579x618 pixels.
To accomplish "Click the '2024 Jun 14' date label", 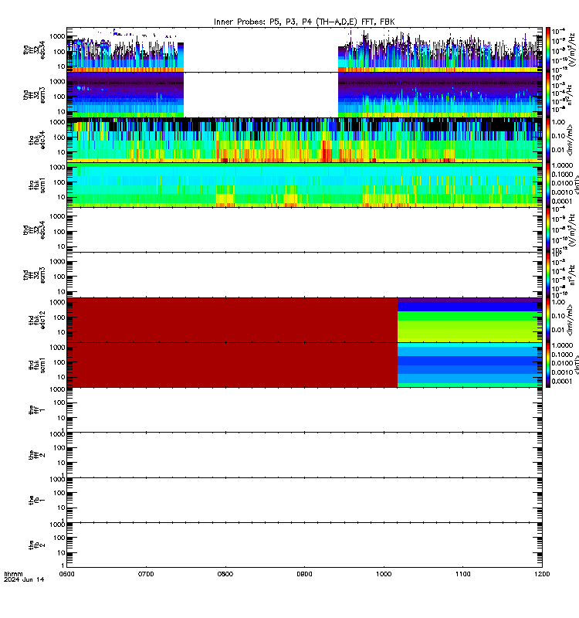I will 24,579.
